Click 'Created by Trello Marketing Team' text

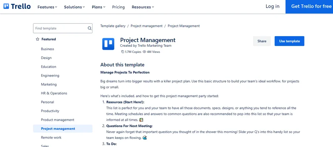(x=146, y=45)
